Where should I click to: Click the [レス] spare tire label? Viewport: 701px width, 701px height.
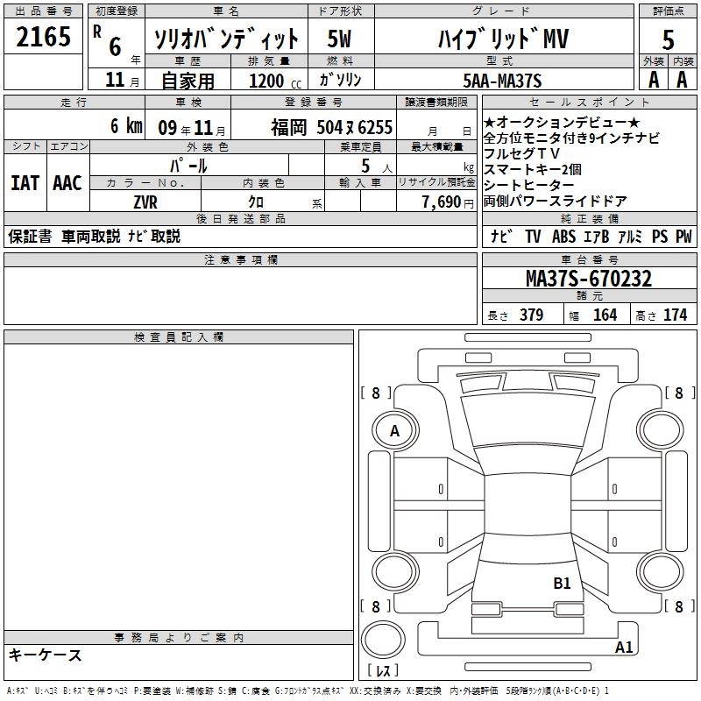point(383,669)
